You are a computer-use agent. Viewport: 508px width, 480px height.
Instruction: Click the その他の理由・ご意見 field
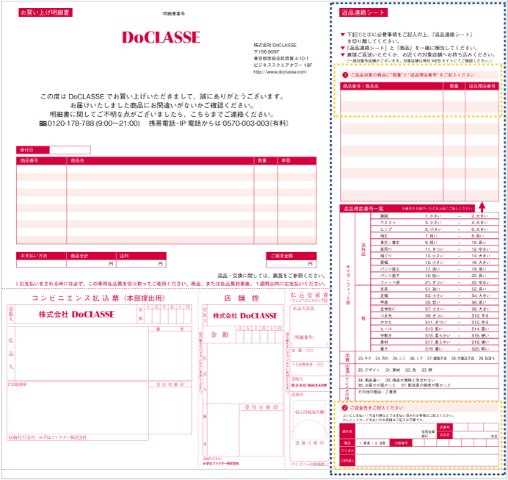[427, 395]
